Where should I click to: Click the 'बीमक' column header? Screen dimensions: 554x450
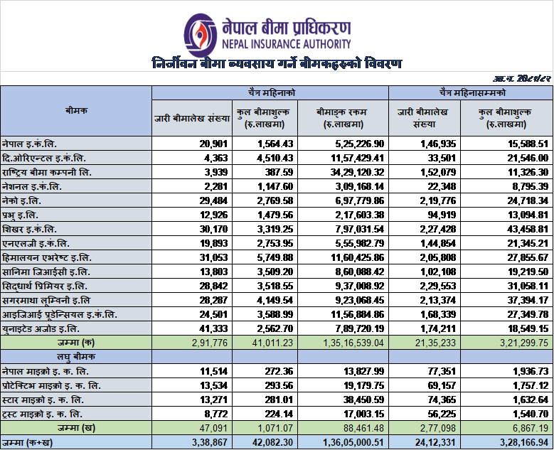click(x=76, y=111)
